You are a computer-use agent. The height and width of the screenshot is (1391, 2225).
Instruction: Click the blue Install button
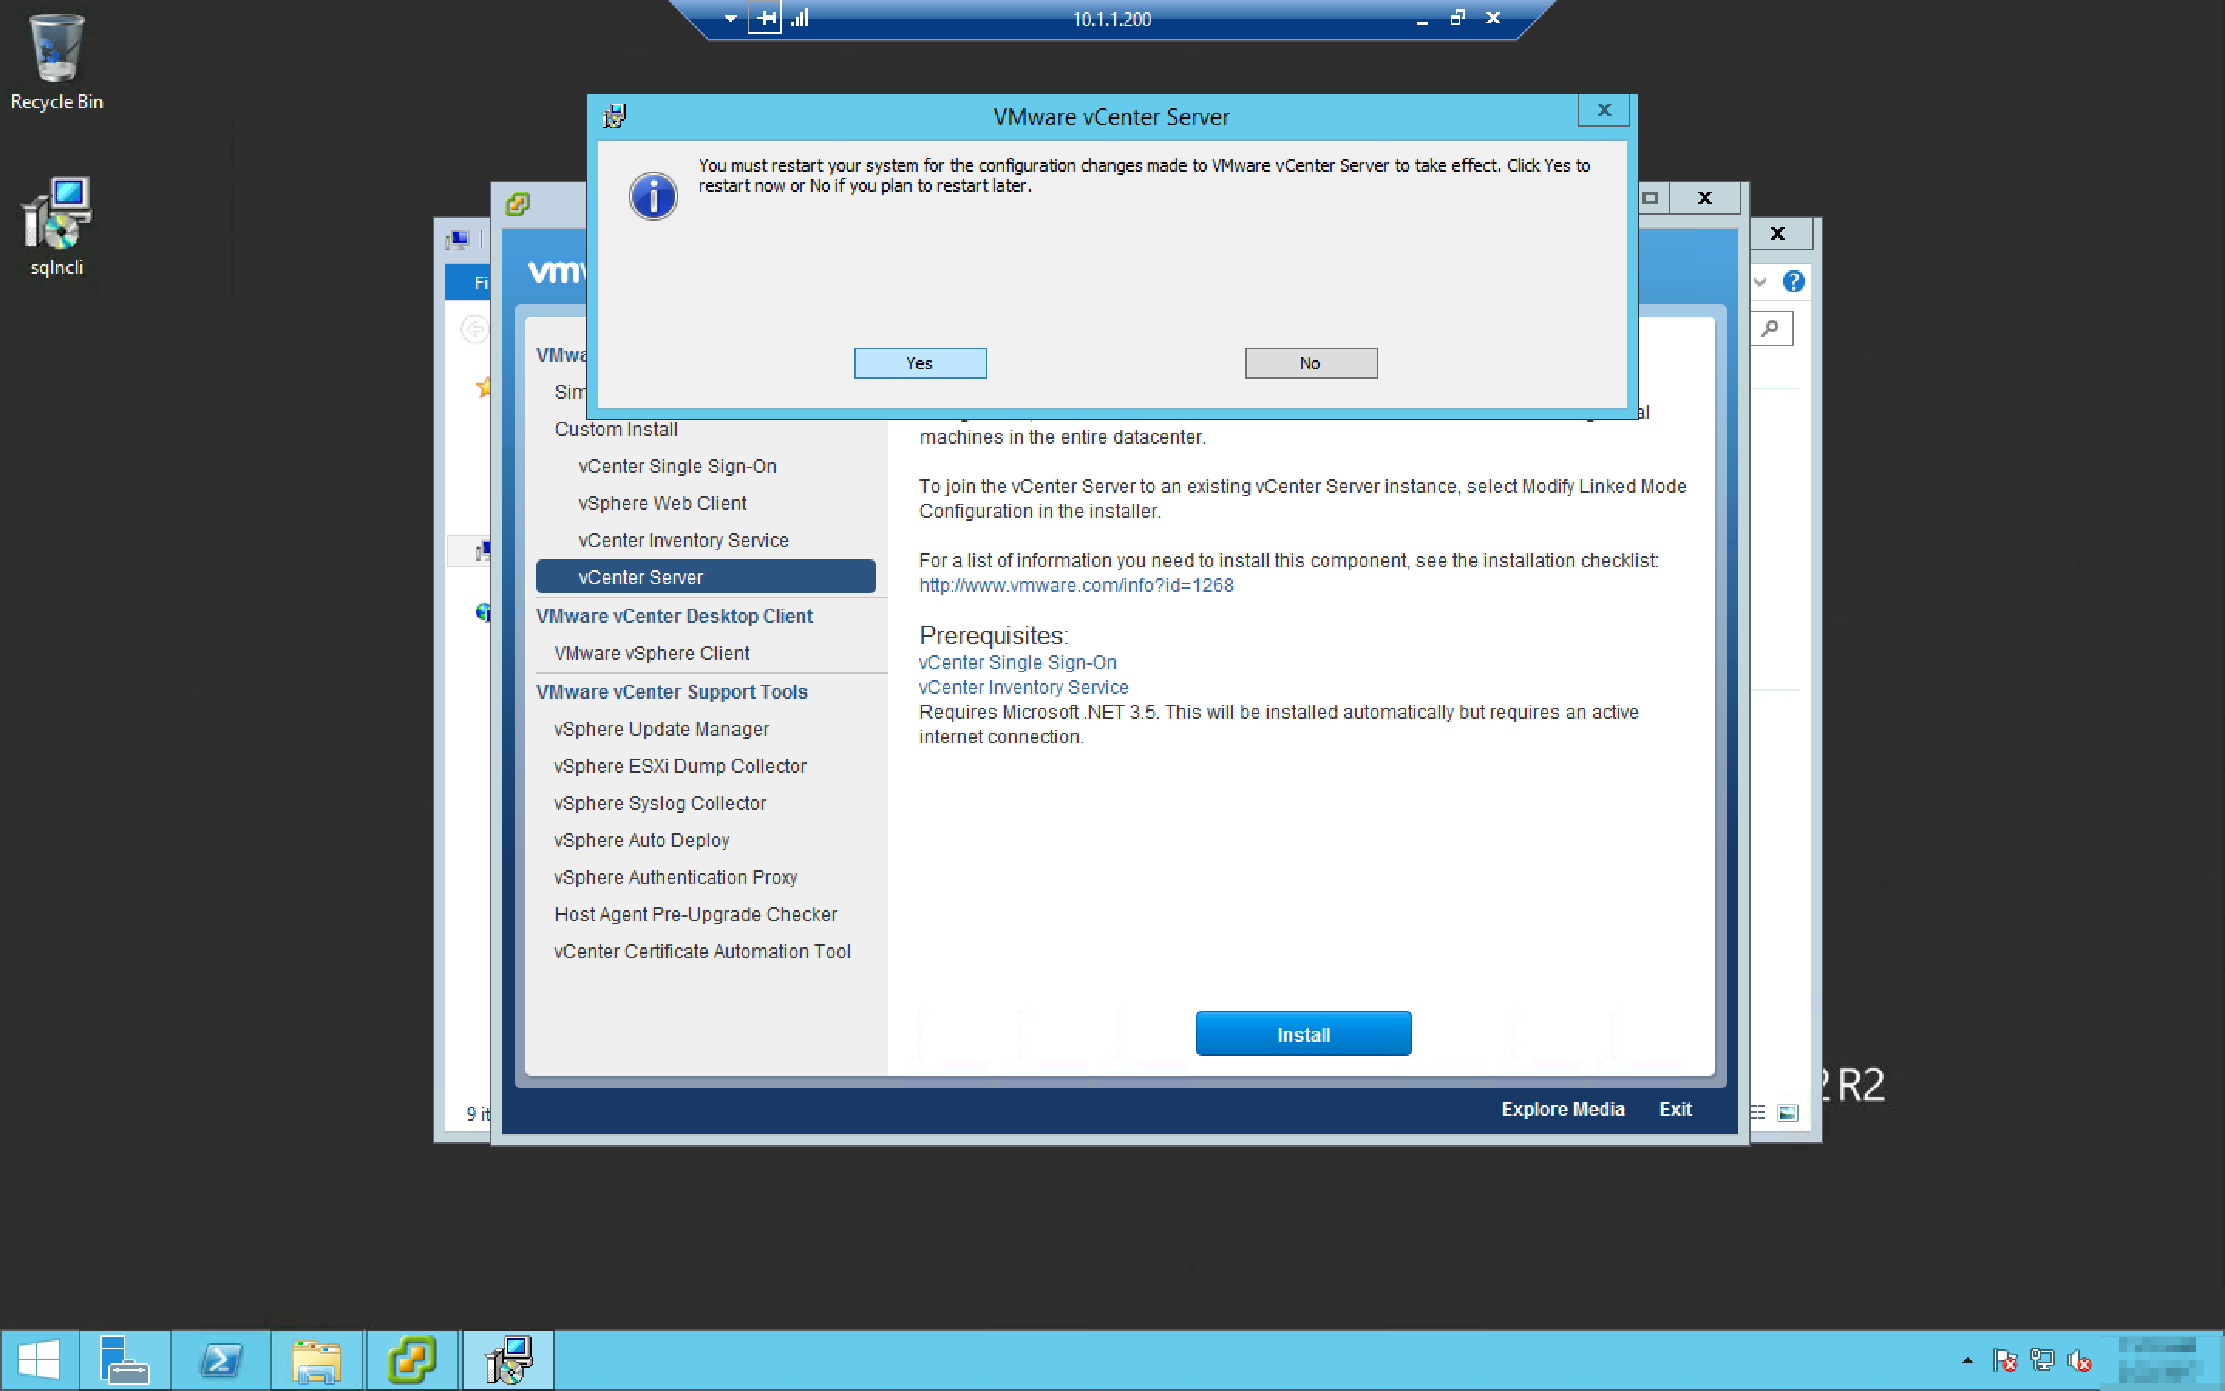pyautogui.click(x=1303, y=1034)
